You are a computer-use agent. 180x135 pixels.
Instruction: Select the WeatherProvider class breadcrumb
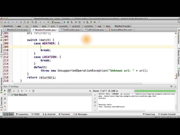click(121, 26)
